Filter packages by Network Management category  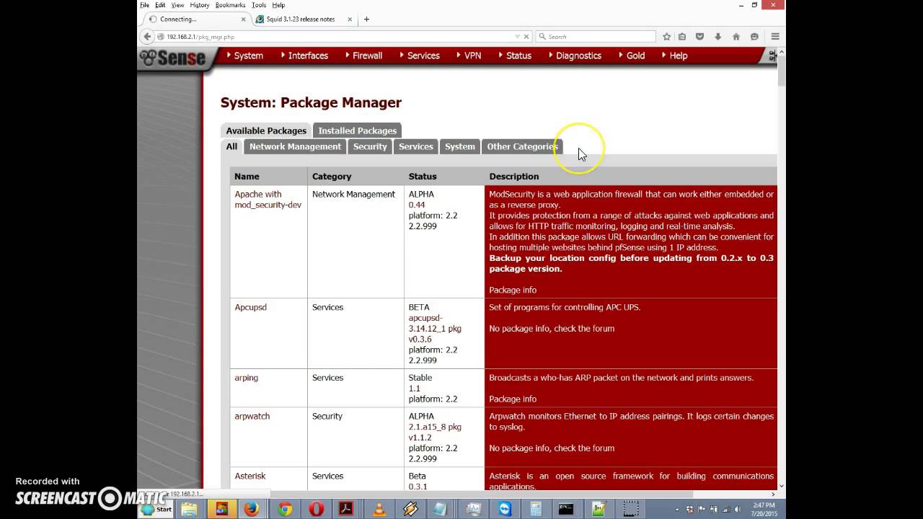coord(295,146)
